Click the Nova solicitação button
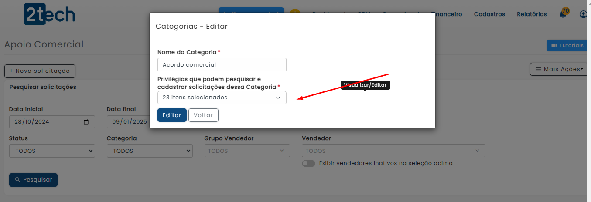Screen dimensions: 591x202 coord(40,71)
